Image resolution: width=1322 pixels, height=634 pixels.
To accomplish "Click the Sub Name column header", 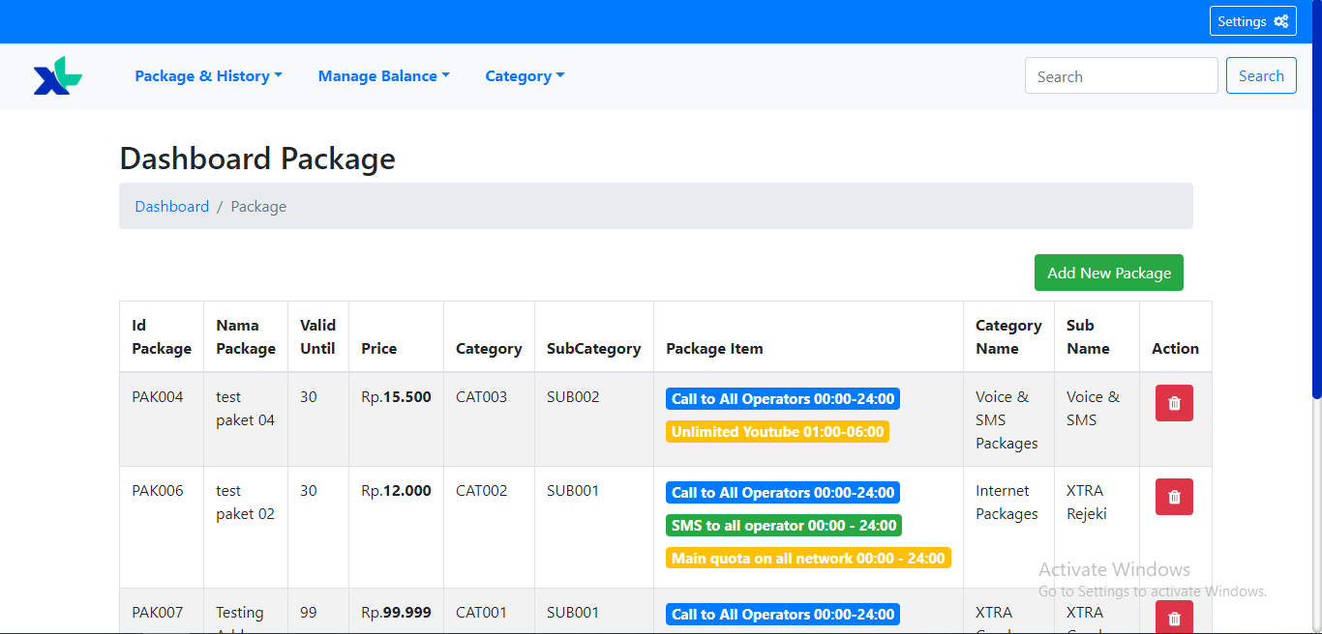I will 1097,336.
